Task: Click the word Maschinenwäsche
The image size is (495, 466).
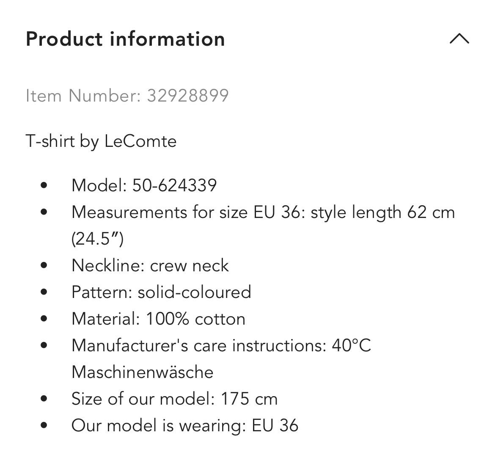Action: point(142,372)
